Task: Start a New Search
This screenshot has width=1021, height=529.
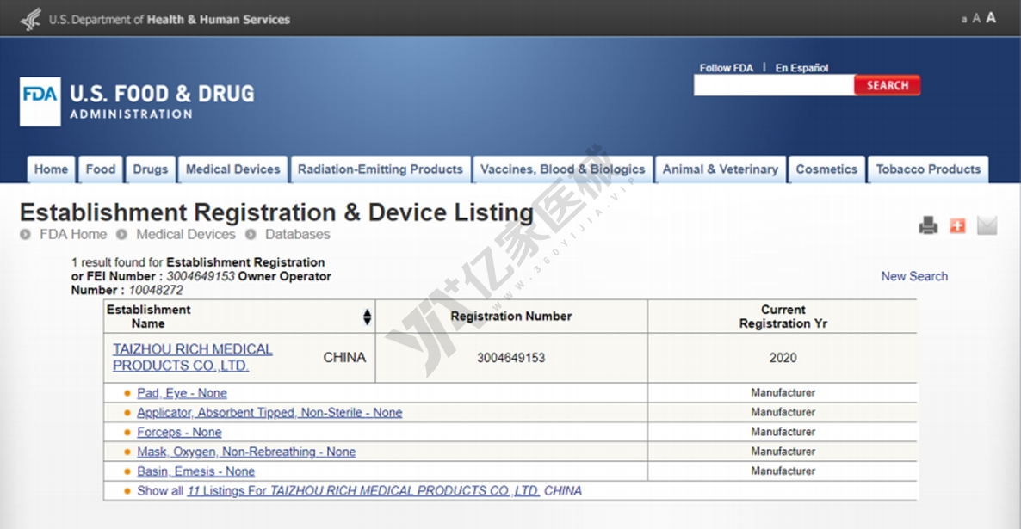Action: pos(913,276)
